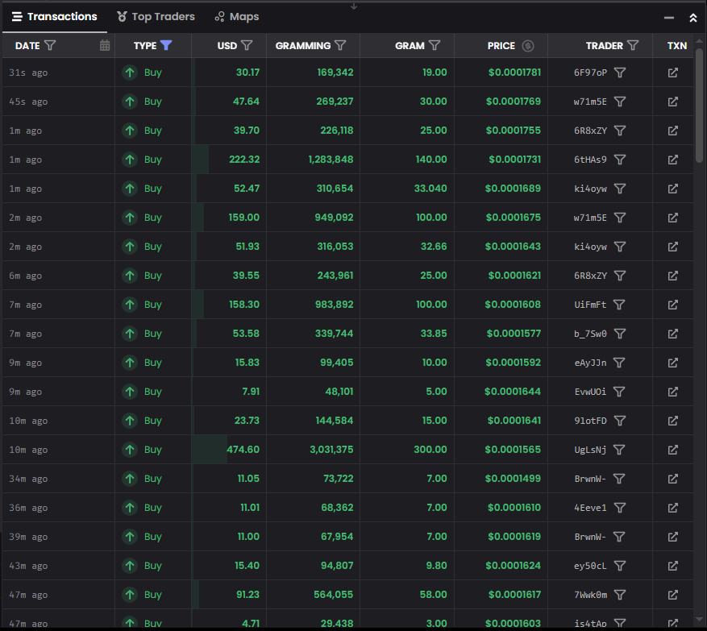Open transaction link for 159.00 USD buy

pos(672,218)
